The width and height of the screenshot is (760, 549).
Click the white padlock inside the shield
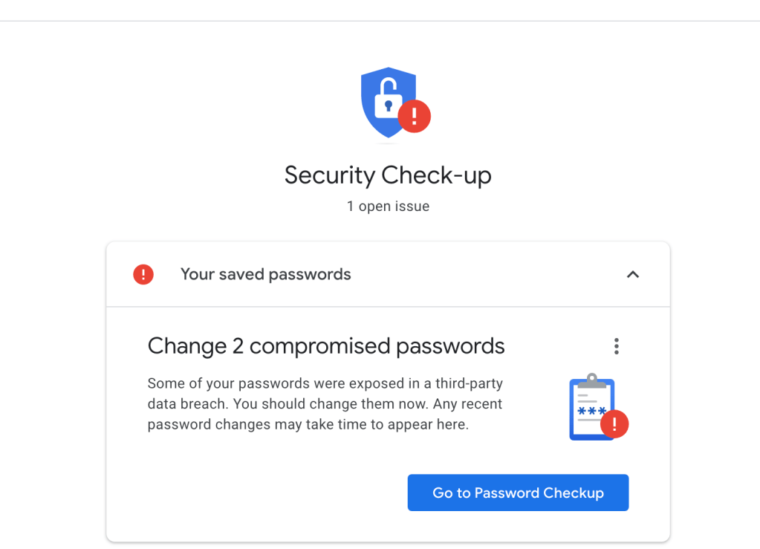[386, 100]
